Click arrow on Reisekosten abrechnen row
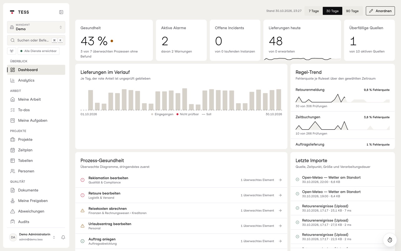Viewport: 401px width, 251px height. click(x=280, y=211)
